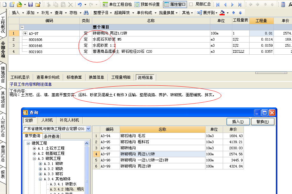Open 预算书设置 settings

click(x=147, y=4)
